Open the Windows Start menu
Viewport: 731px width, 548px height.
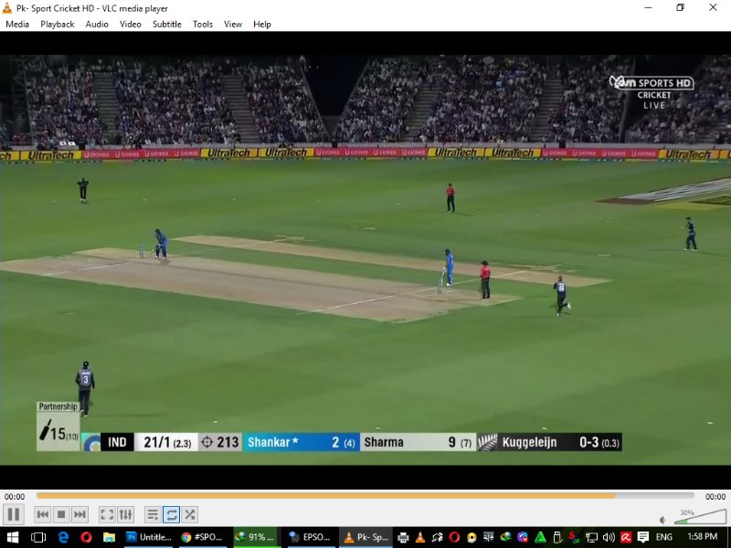pyautogui.click(x=13, y=538)
